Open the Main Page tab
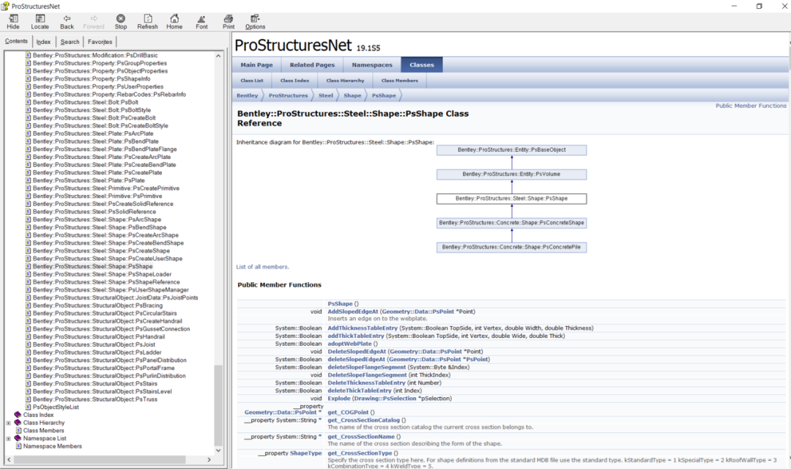This screenshot has height=469, width=791. coord(256,64)
